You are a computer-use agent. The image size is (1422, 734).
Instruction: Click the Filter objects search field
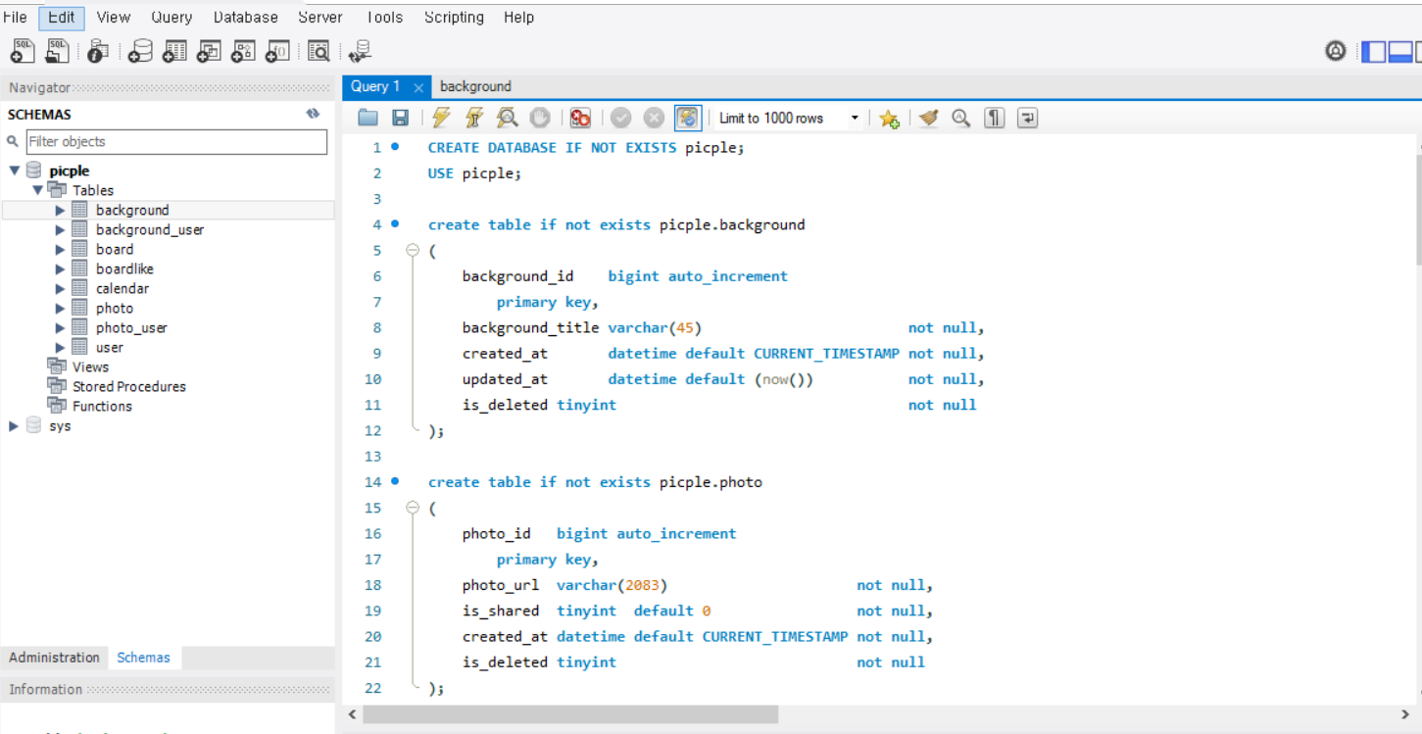176,142
